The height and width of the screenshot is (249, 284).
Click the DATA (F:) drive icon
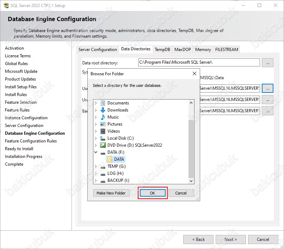[103, 153]
